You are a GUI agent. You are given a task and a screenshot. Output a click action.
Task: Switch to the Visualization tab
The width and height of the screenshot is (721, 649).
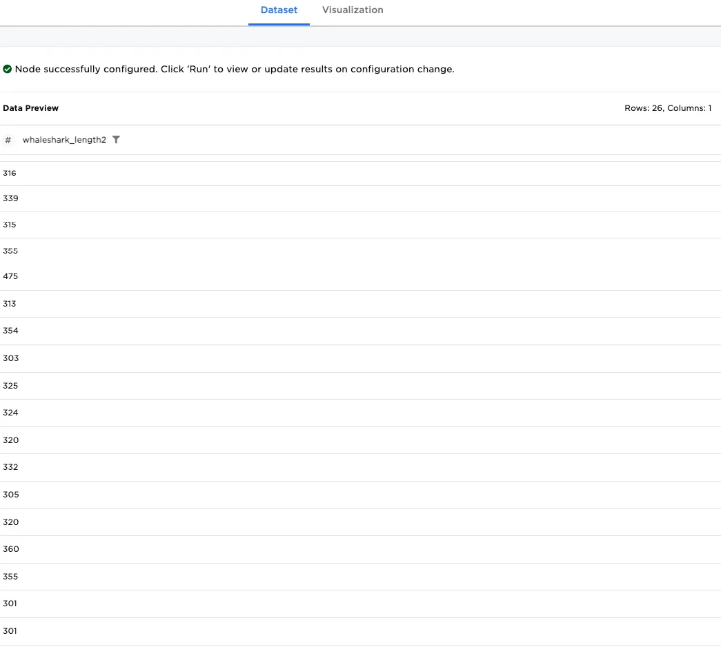click(x=353, y=10)
